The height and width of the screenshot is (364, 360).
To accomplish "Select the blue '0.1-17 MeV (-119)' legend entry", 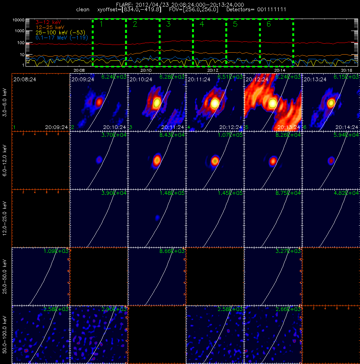I will point(62,38).
